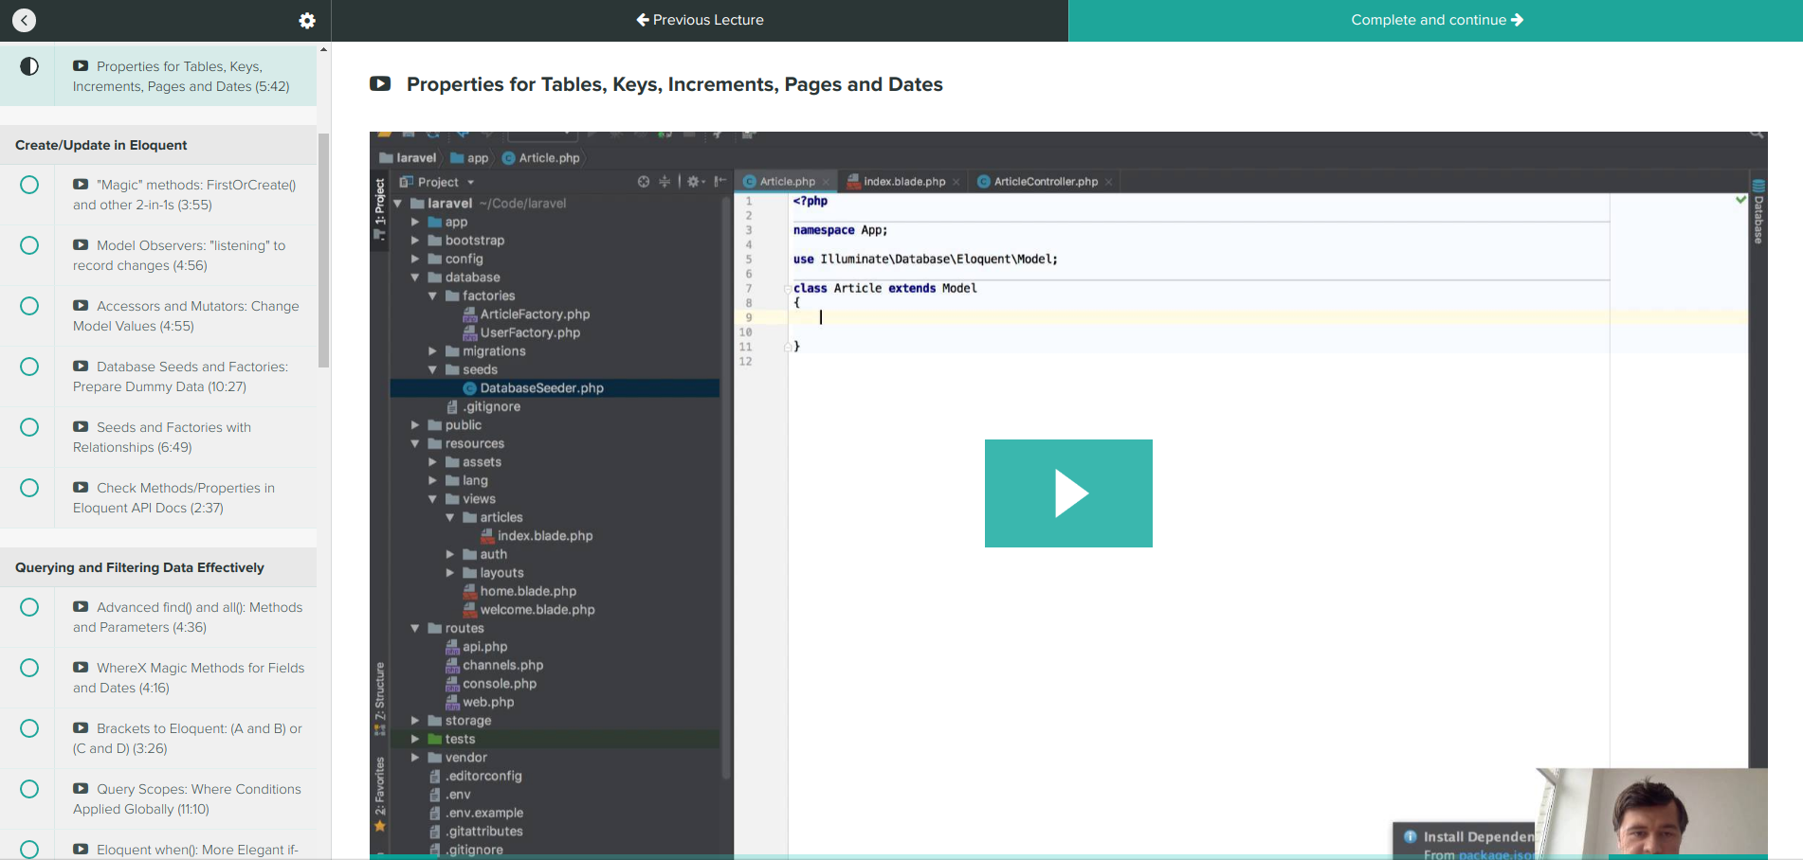
Task: Click the Favorites star icon in IDE
Action: 380,826
